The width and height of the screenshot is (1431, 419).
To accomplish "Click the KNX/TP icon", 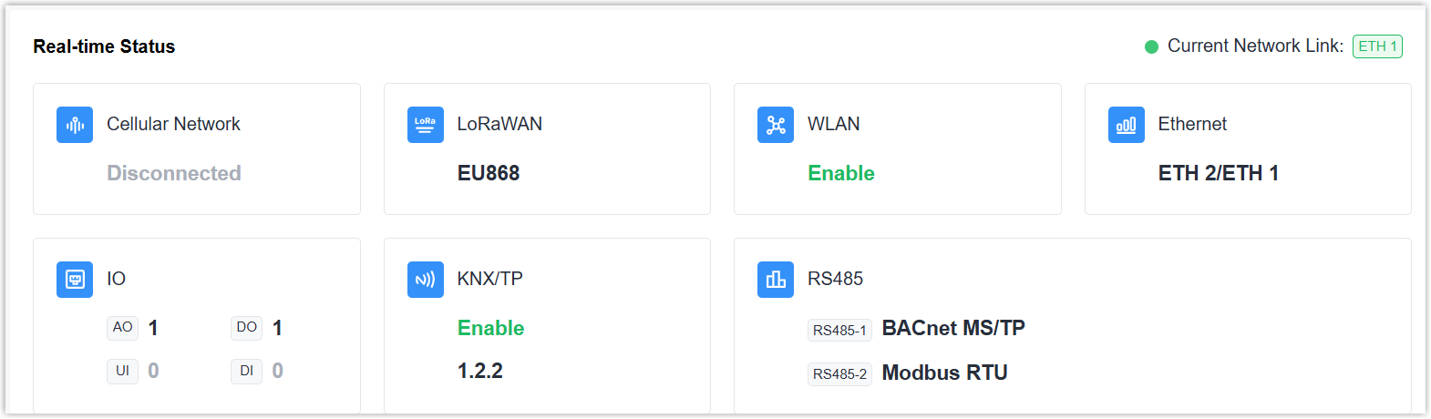I will [425, 280].
